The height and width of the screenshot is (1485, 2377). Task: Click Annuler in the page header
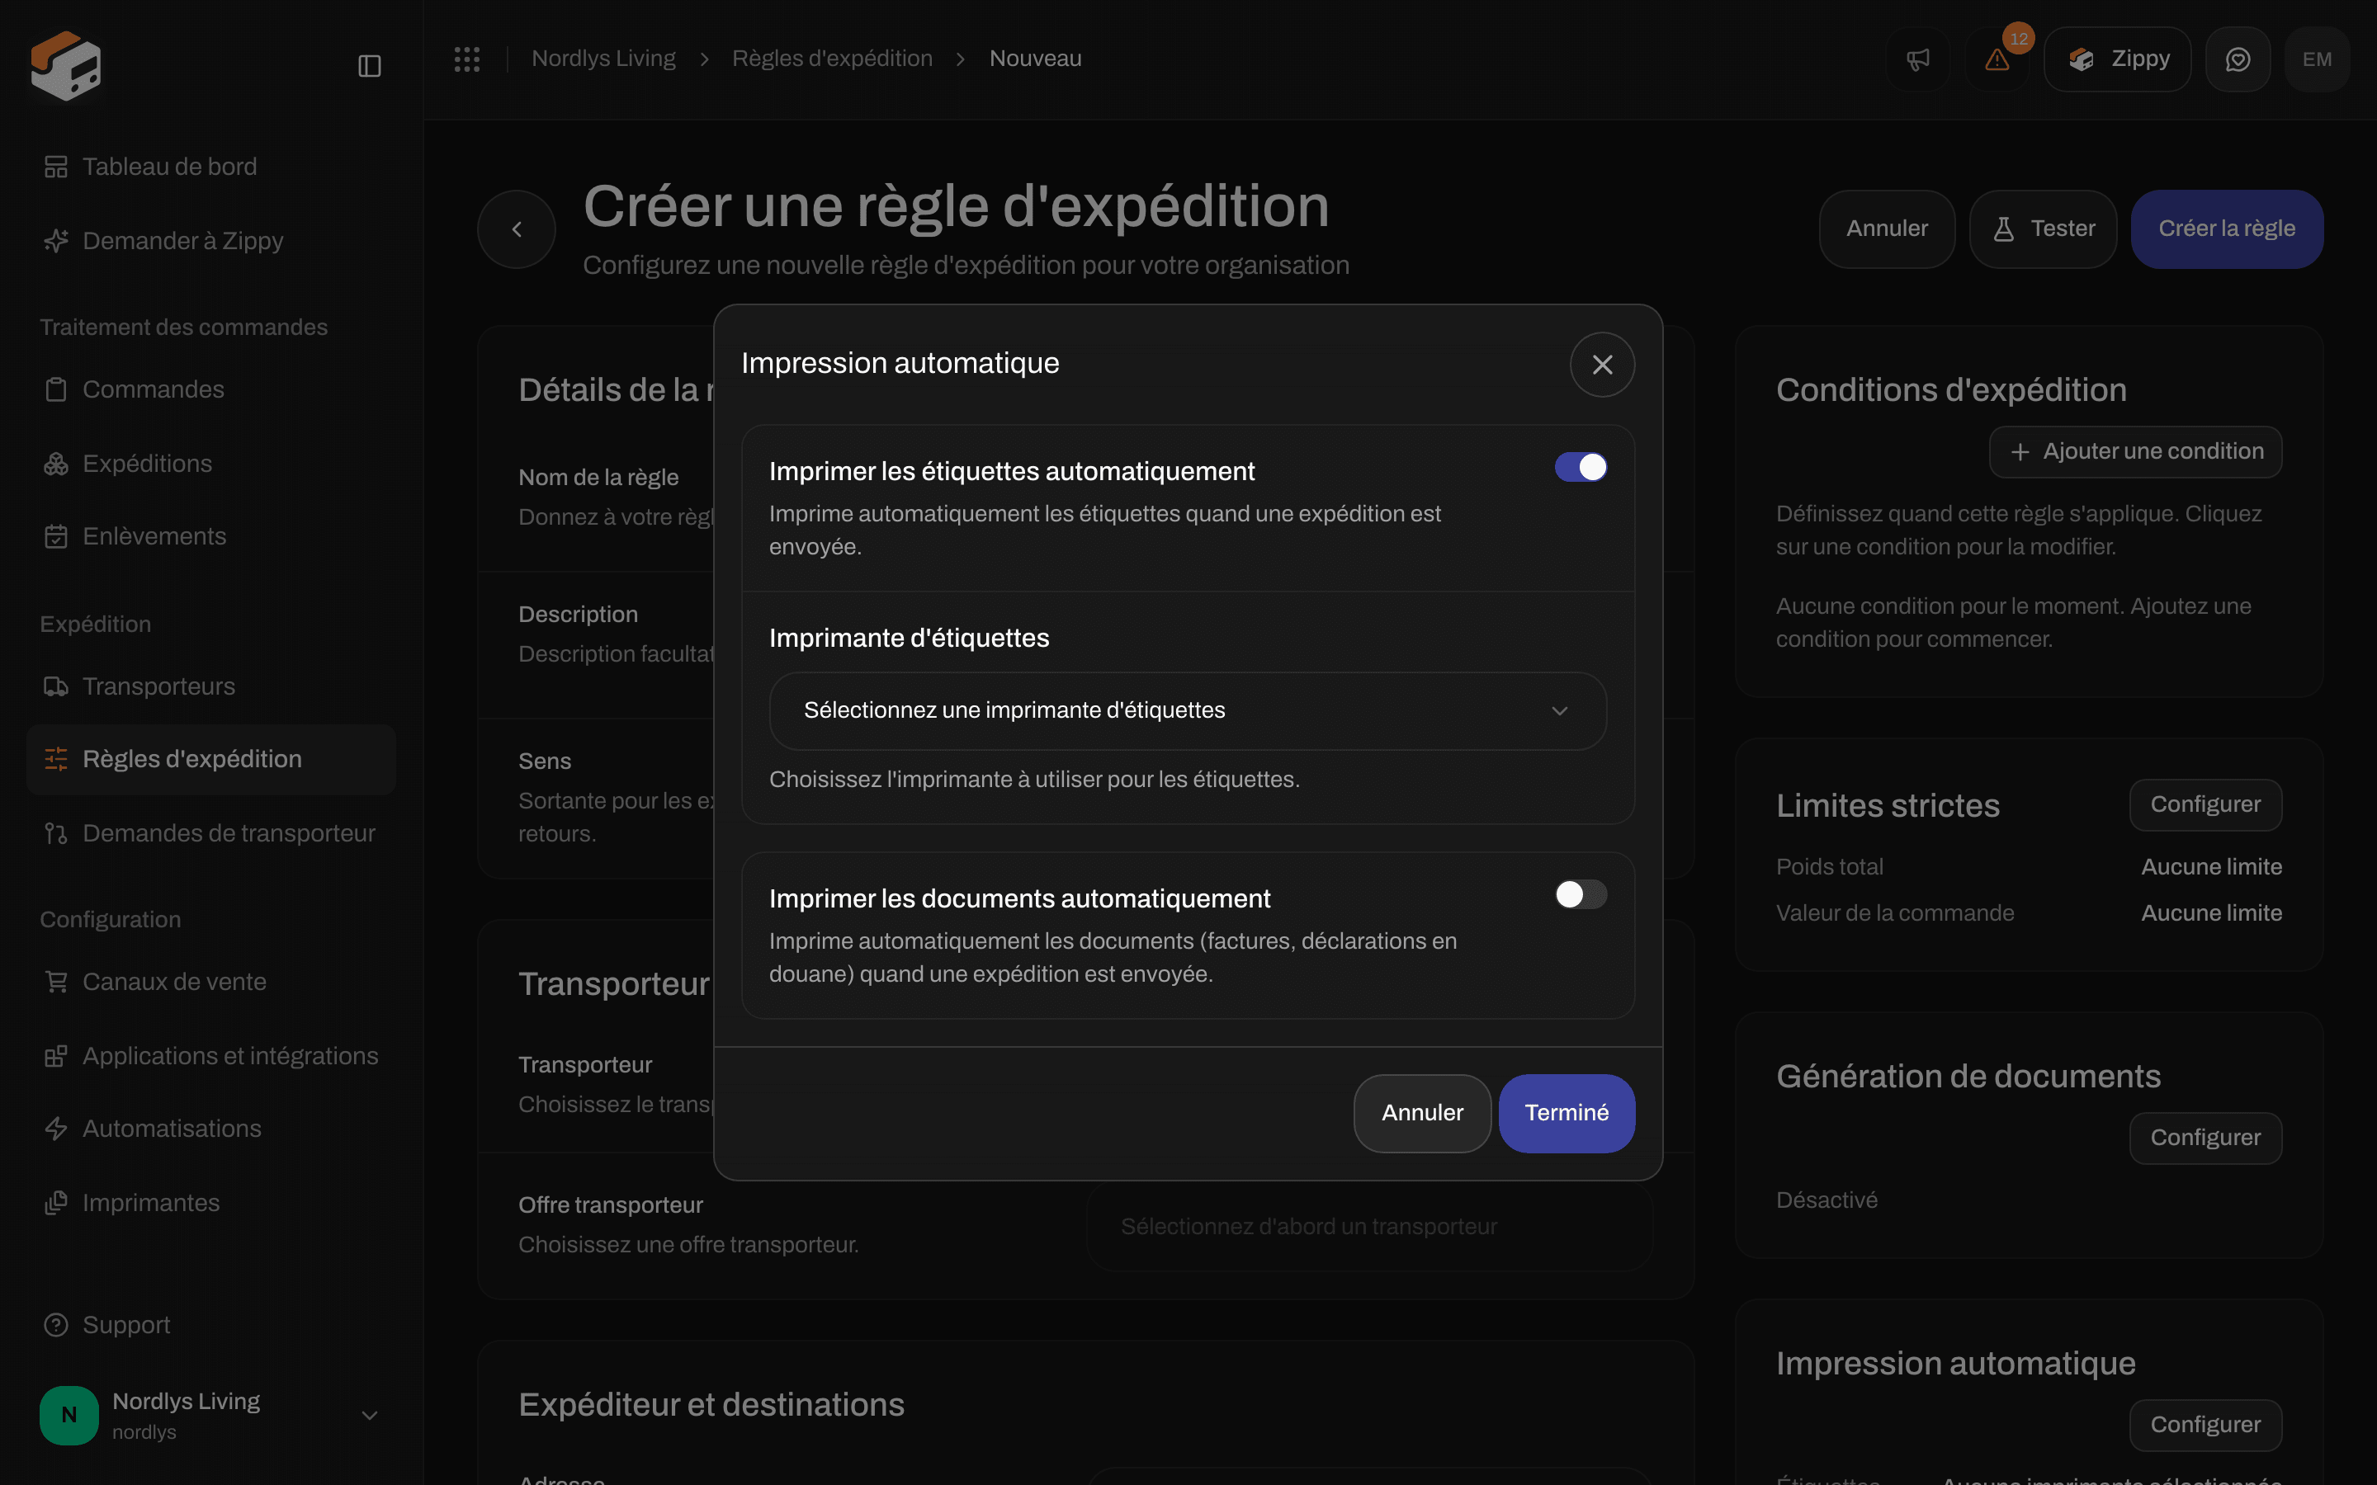tap(1887, 229)
